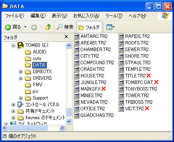Select the TOMB3 (E:) drive icon

point(21,45)
